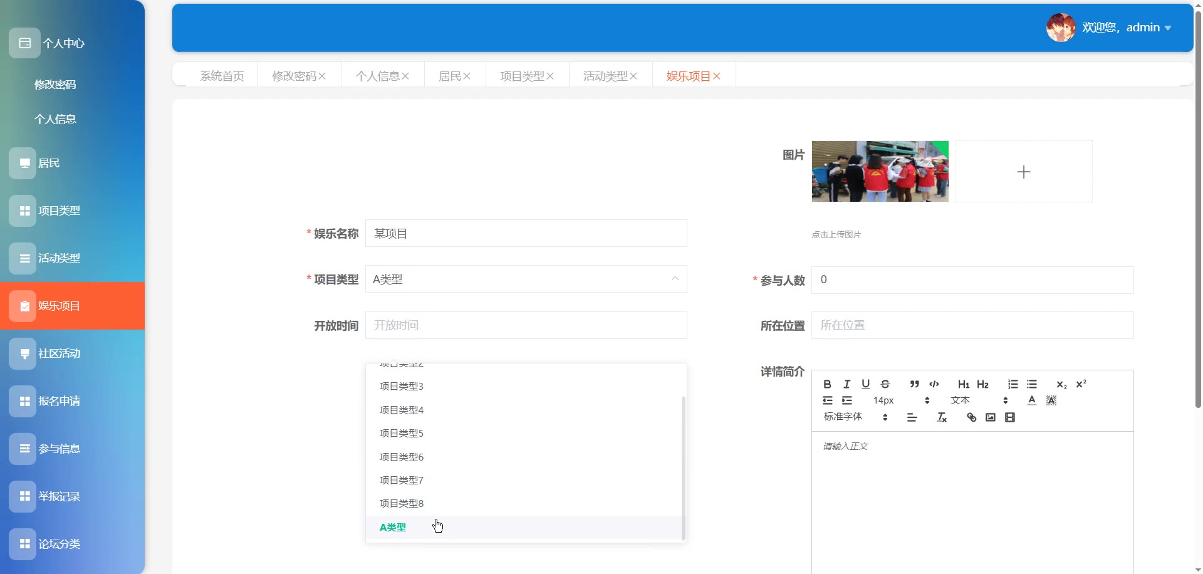The width and height of the screenshot is (1203, 574).
Task: Insert a video in the editor
Action: click(x=1009, y=417)
